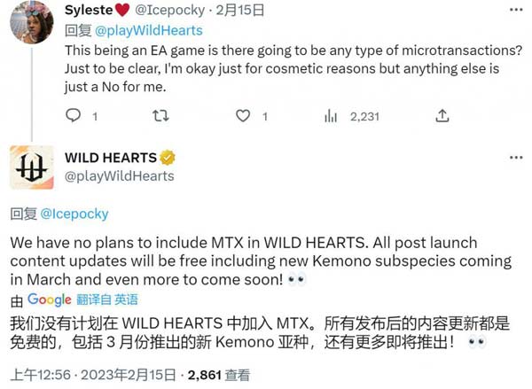Open more options on WILD HEARTS tweet
Screen dimensions: 532x389
515,157
